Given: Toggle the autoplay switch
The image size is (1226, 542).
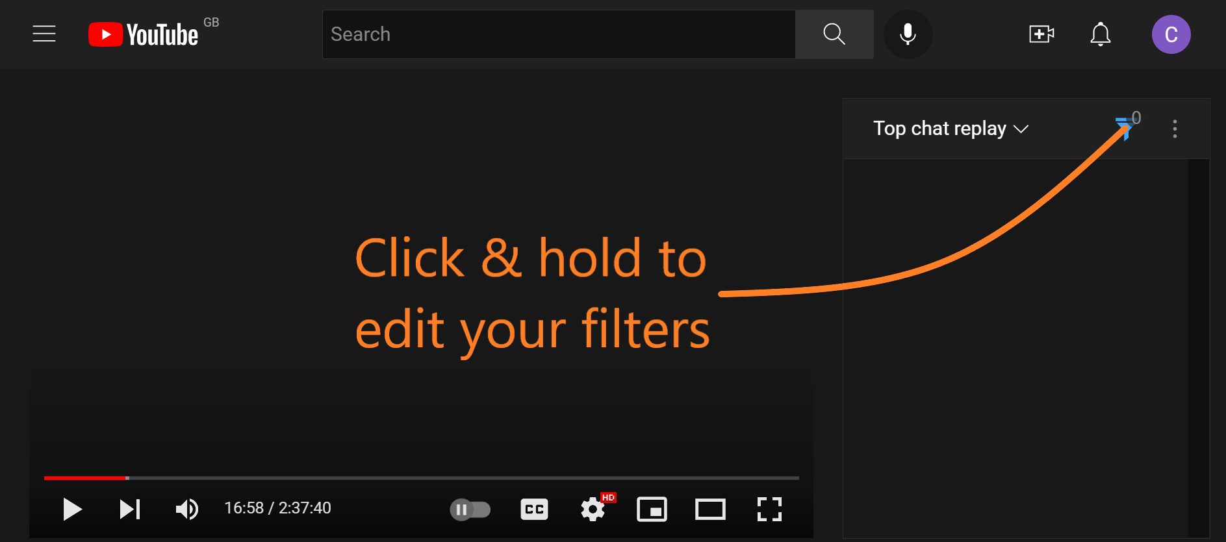Looking at the screenshot, I should click(470, 510).
